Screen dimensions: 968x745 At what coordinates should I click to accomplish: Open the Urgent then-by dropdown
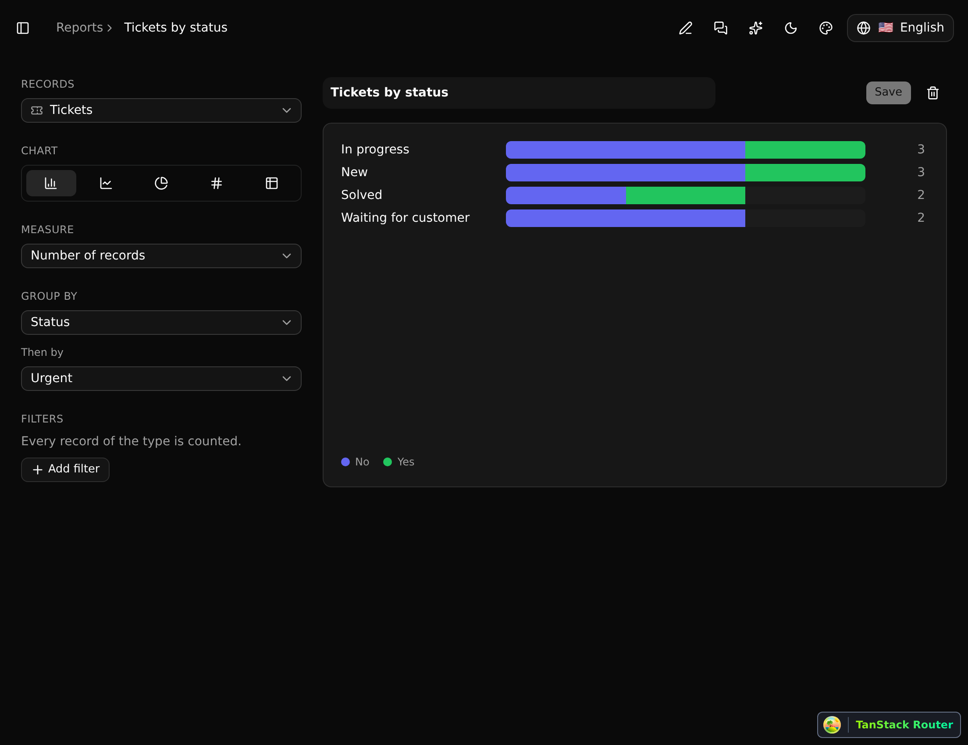coord(161,379)
